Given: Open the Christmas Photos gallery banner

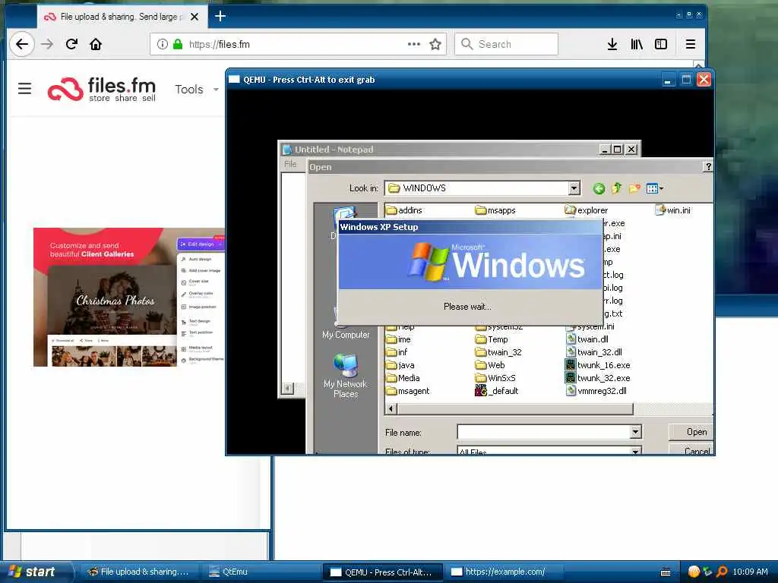Looking at the screenshot, I should (129, 297).
